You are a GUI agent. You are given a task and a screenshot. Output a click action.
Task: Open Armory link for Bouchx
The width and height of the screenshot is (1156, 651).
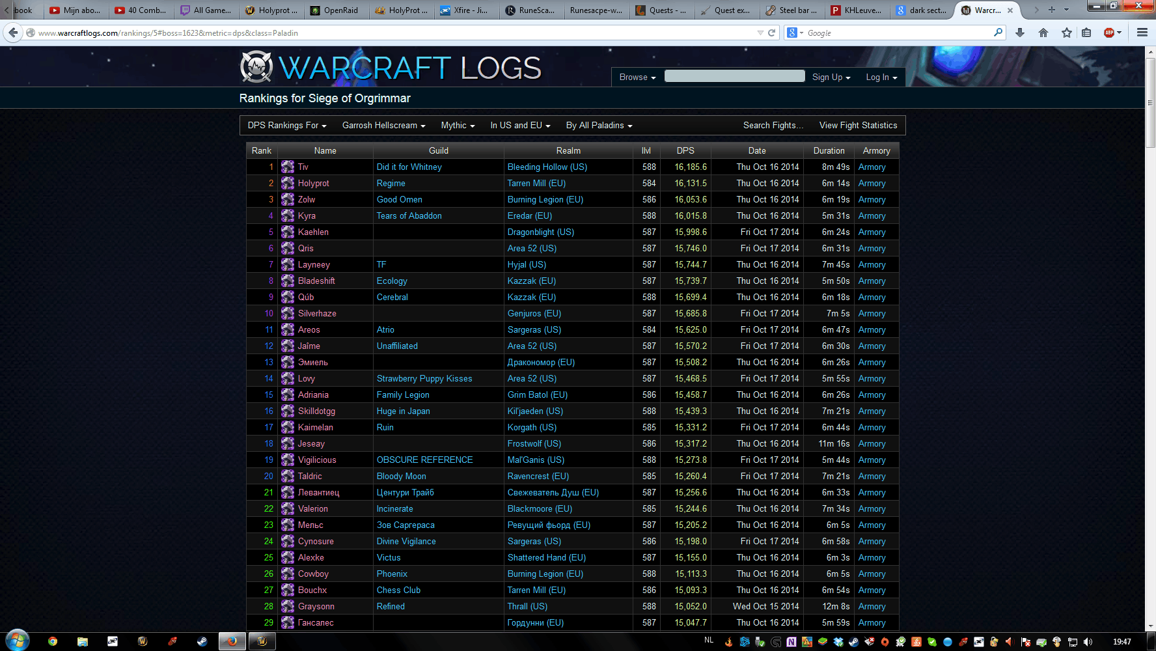pos(872,590)
